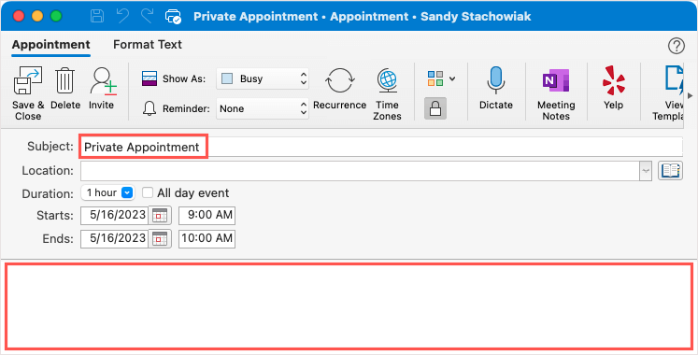Open the Starts date calendar picker
Screen dimensions: 698x355
click(160, 215)
